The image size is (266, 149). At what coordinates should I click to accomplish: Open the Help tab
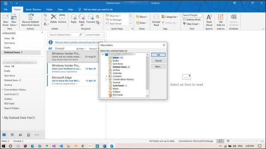70,9
